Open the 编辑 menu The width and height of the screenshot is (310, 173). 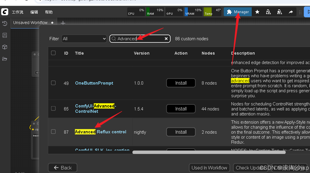[x=34, y=12]
